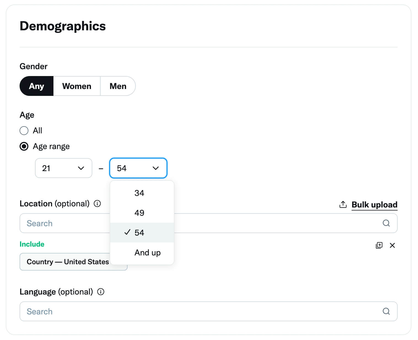Image resolution: width=418 pixels, height=340 pixels.
Task: Select the All age radio button
Action: pyautogui.click(x=24, y=130)
